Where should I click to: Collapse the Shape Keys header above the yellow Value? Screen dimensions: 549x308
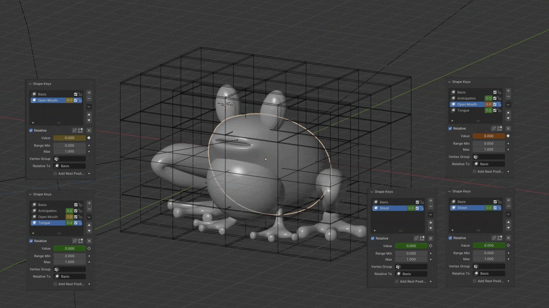pyautogui.click(x=30, y=84)
